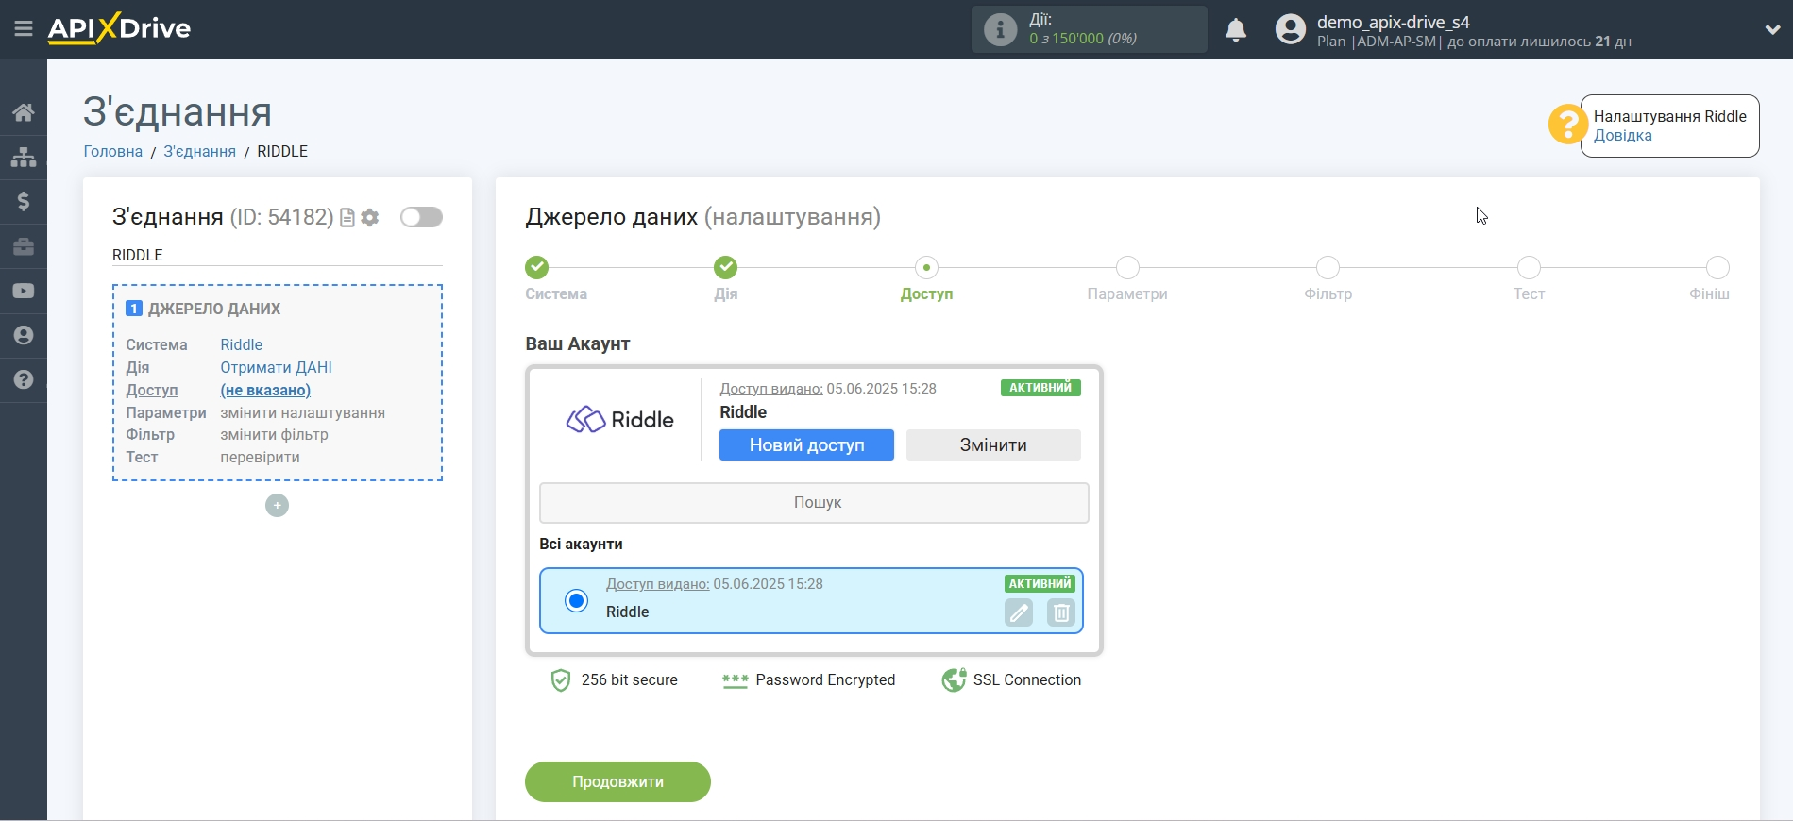The width and height of the screenshot is (1793, 821).
Task: Click the Змінити button
Action: [x=993, y=445]
